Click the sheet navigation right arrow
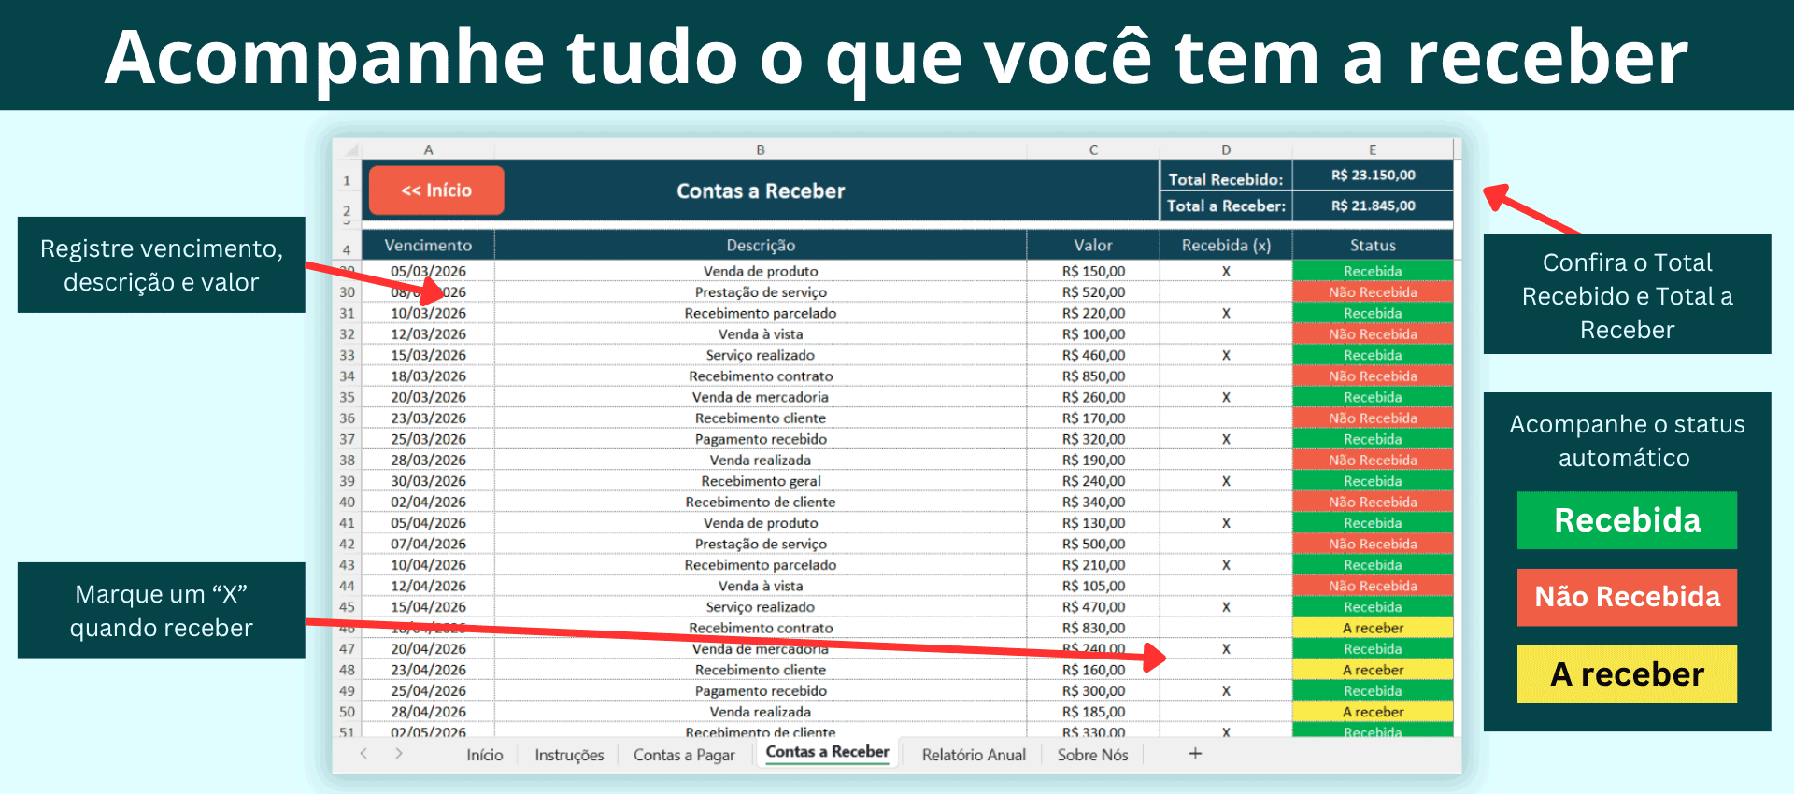Viewport: 1794px width, 794px height. [x=399, y=754]
